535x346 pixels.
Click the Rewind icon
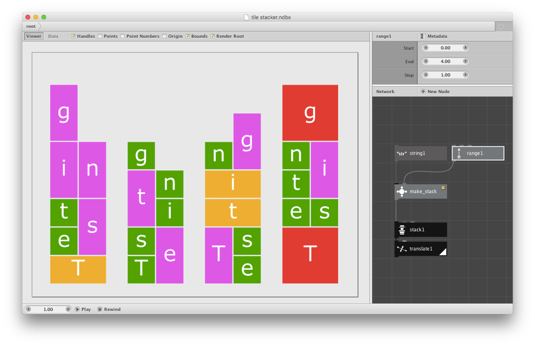[x=100, y=310]
